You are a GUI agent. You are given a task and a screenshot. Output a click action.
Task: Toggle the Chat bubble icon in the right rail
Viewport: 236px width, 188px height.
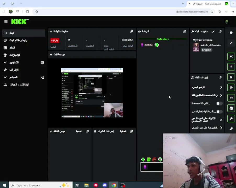[231, 87]
